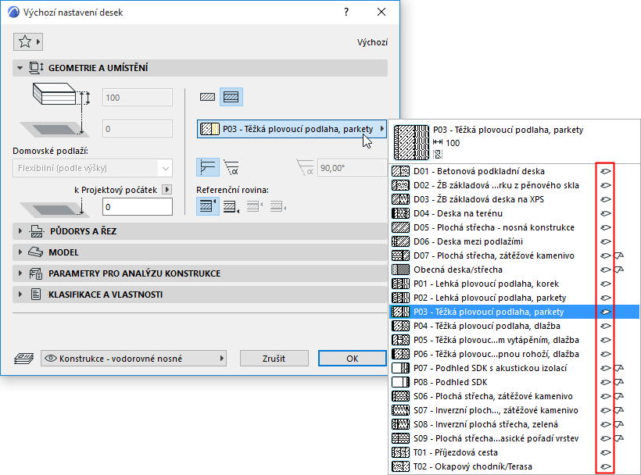Viewport: 641px width, 475px height.
Task: Click the roof-use icon on D07 row
Action: tap(619, 255)
